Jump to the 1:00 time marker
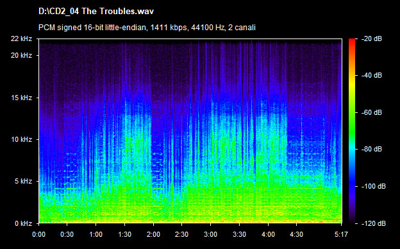 tap(96, 234)
